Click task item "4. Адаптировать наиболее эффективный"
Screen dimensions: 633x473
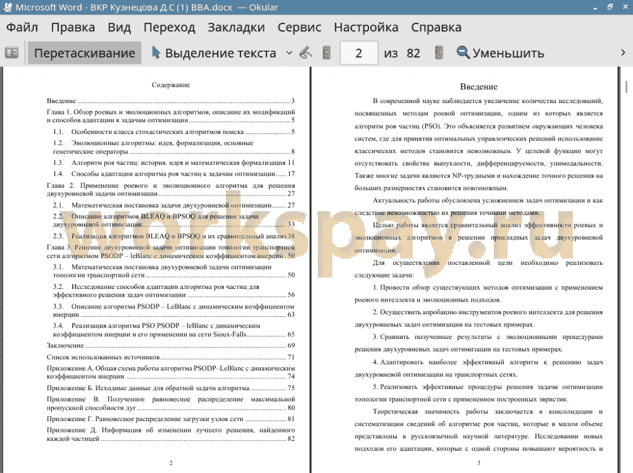479,368
